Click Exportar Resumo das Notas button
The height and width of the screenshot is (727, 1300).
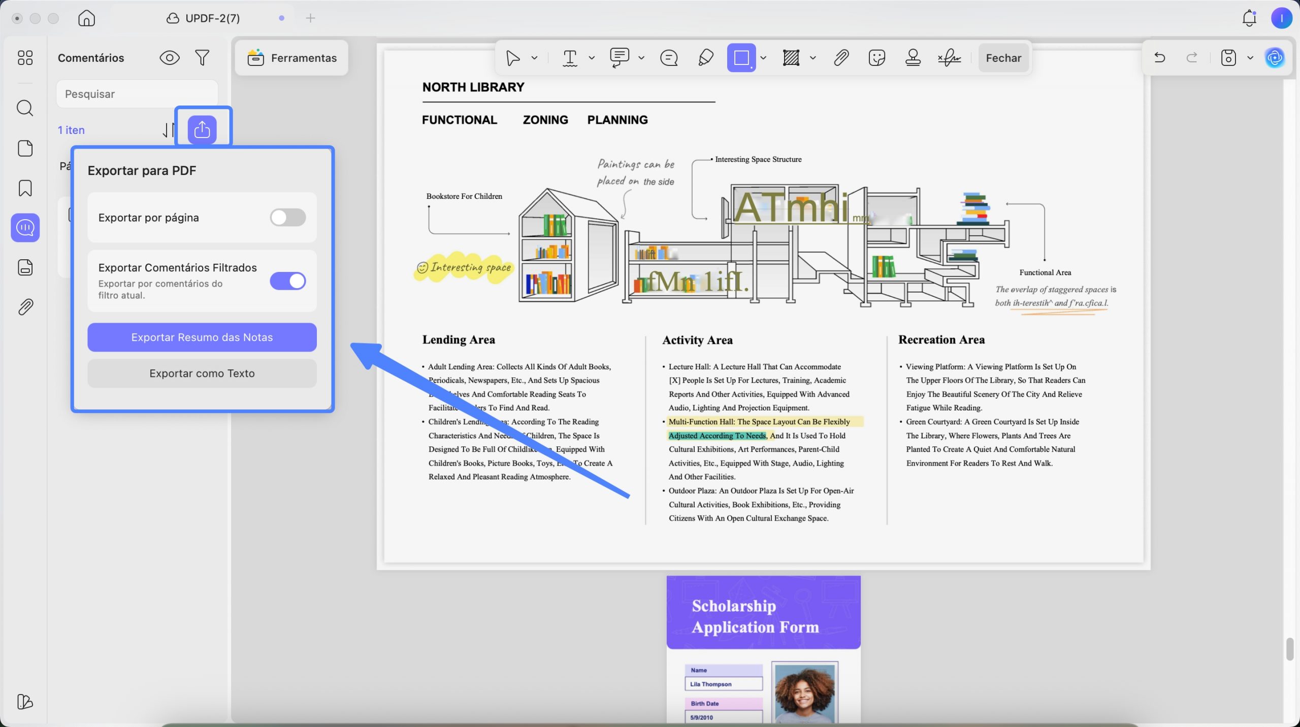pyautogui.click(x=202, y=337)
